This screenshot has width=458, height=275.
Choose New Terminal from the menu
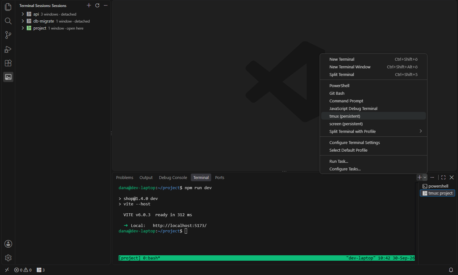[373, 59]
